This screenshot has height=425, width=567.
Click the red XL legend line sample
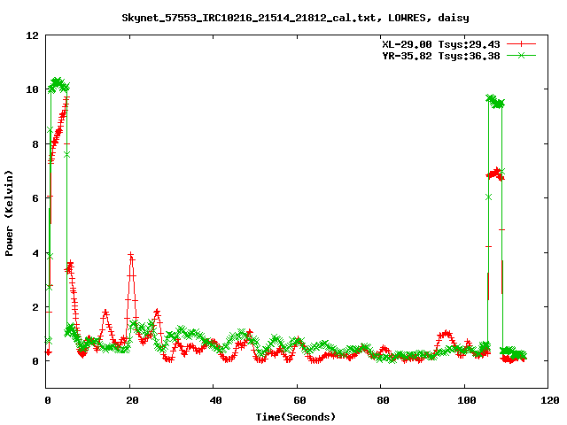[521, 44]
